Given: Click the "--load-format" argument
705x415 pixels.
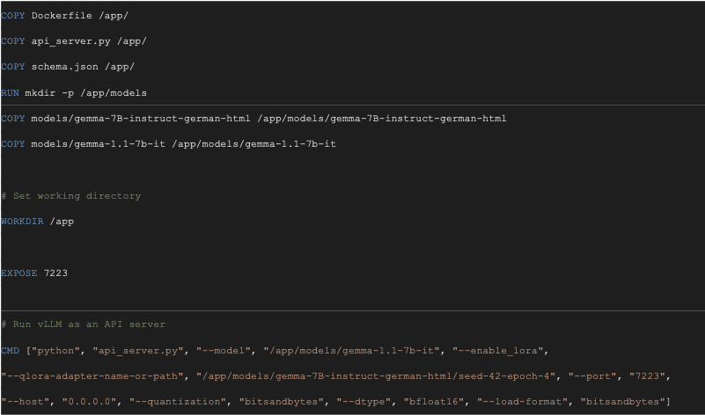Looking at the screenshot, I should pyautogui.click(x=523, y=402).
